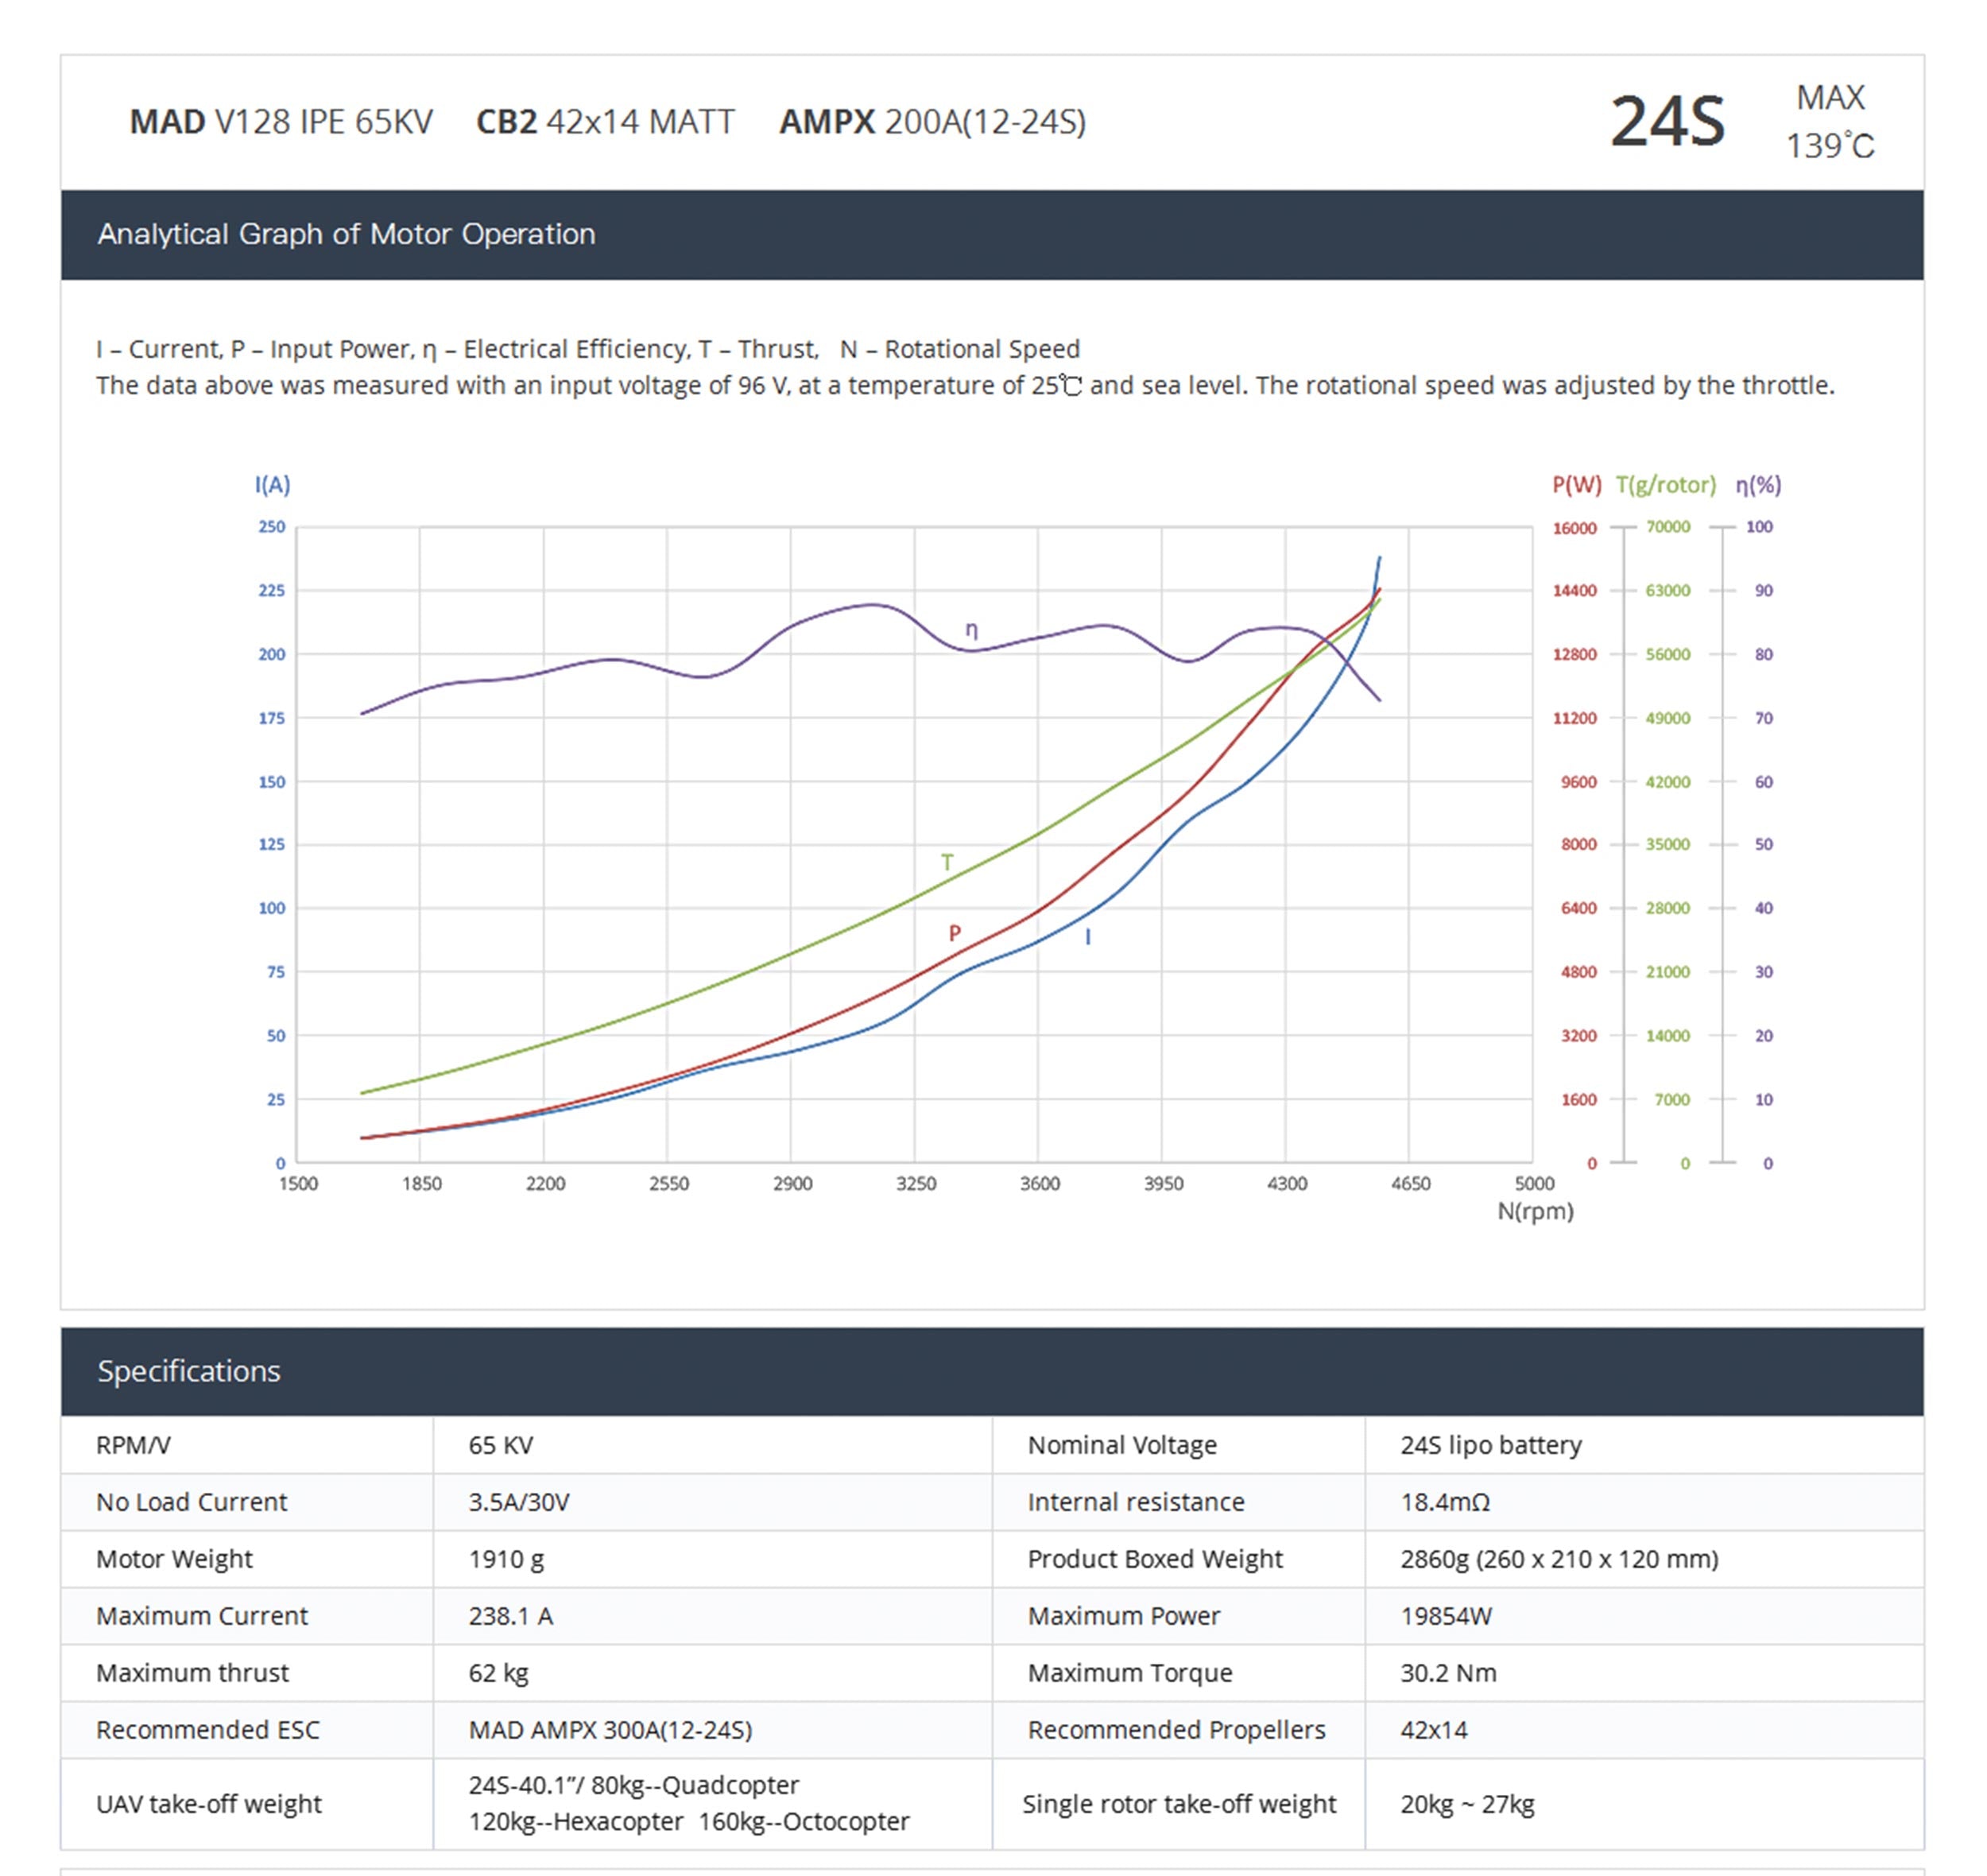The width and height of the screenshot is (1987, 1876).
Task: Click the AMPX 200A(12-24S) ESC text
Action: pos(932,122)
